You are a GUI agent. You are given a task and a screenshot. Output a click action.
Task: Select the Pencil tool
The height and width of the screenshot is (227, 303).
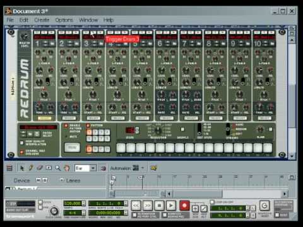point(31,168)
